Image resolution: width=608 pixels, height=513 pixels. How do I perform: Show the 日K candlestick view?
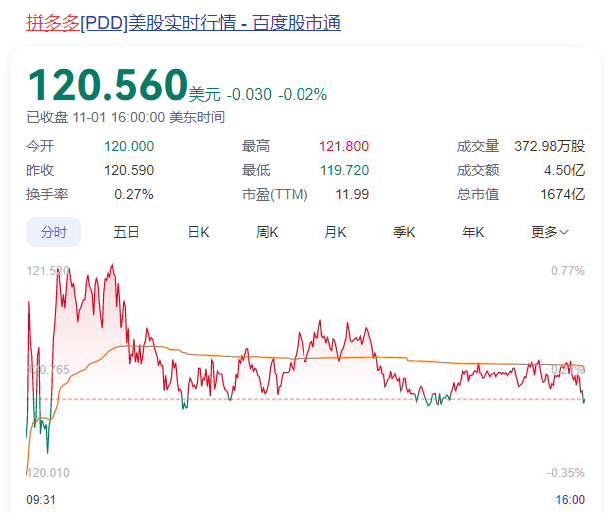click(198, 232)
